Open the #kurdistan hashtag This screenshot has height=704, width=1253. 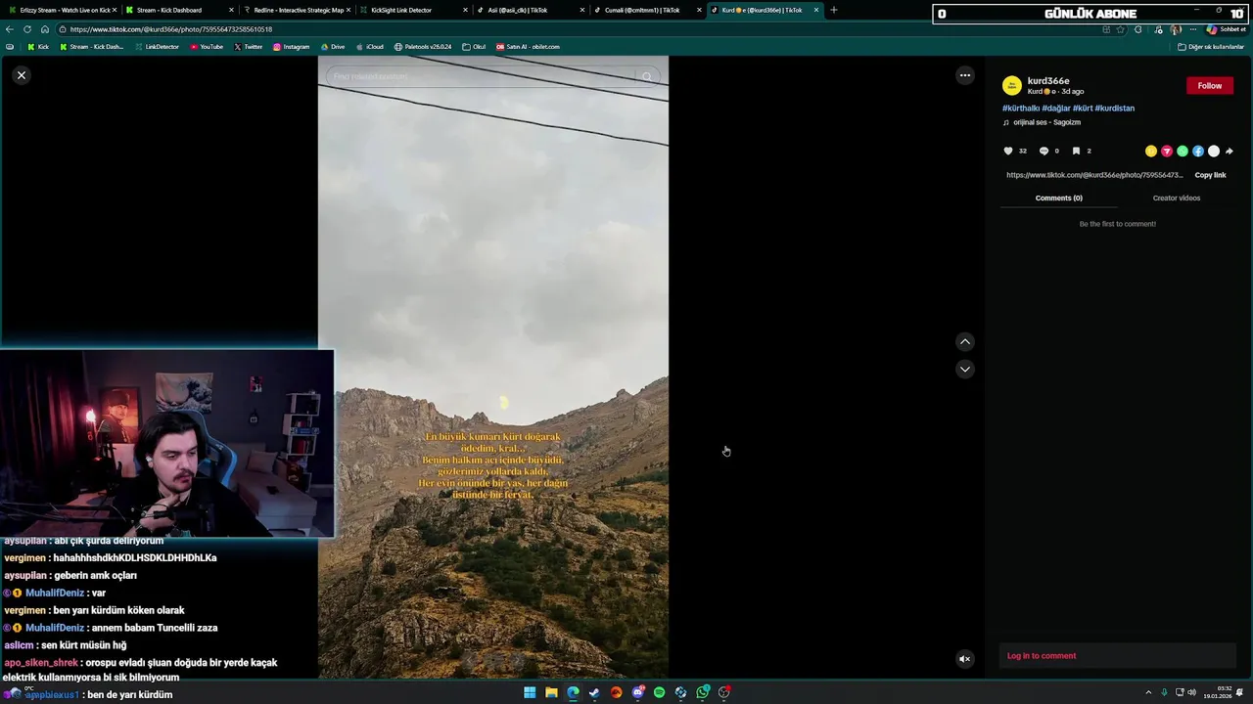(1115, 109)
